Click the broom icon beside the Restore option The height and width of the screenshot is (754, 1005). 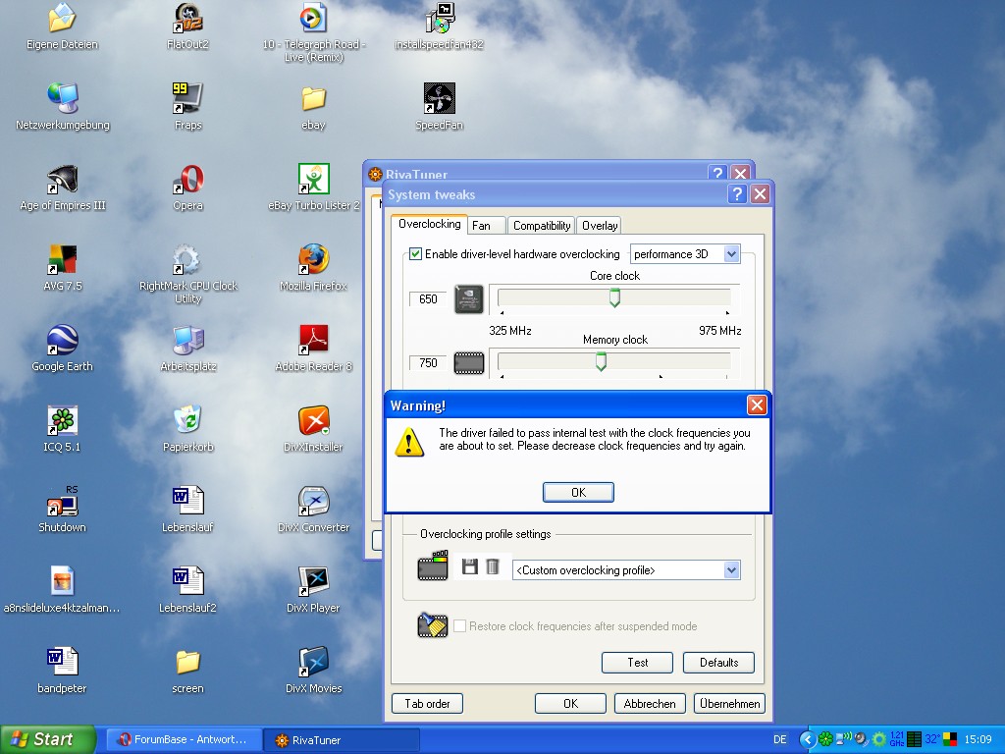(433, 625)
